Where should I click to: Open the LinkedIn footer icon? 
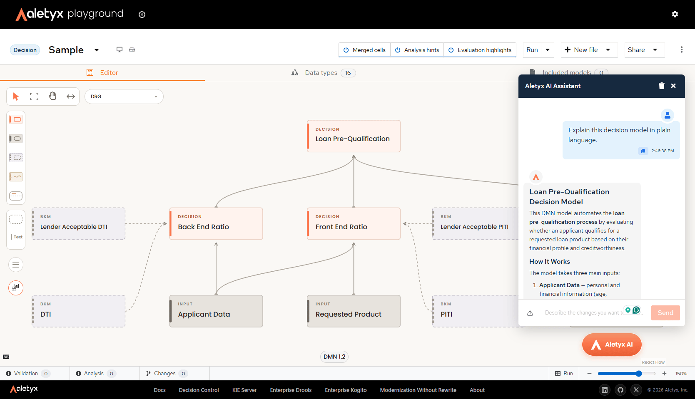tap(605, 390)
